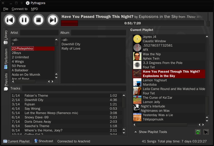
Task: Open the Current Playlist bottom tab
Action: 16,141
